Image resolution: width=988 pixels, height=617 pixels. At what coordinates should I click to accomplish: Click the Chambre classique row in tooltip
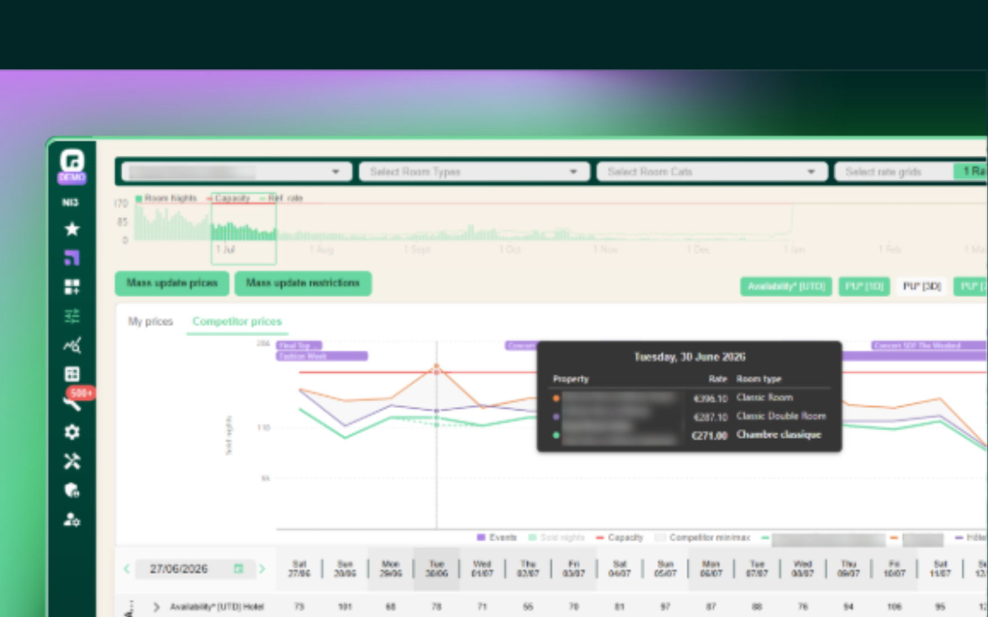click(689, 435)
